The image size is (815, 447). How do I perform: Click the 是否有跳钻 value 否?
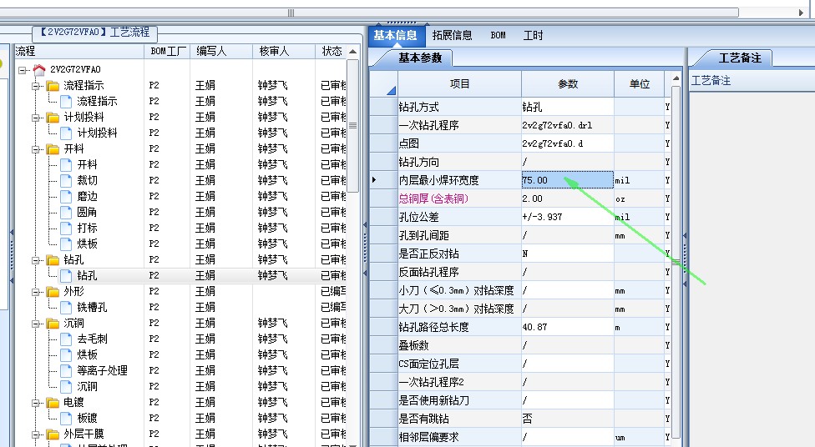click(x=568, y=419)
